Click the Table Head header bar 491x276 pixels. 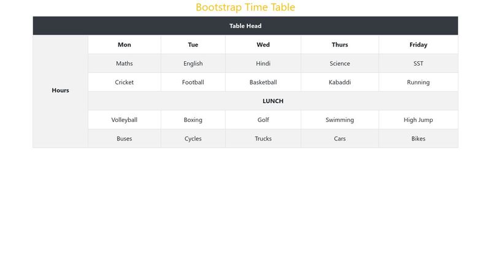245,26
